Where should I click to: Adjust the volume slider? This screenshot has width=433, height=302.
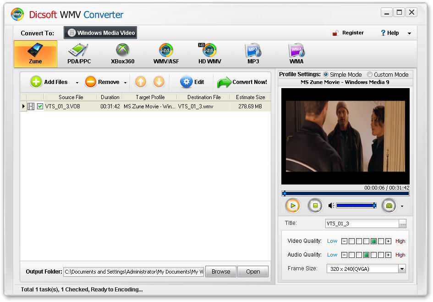coord(356,206)
